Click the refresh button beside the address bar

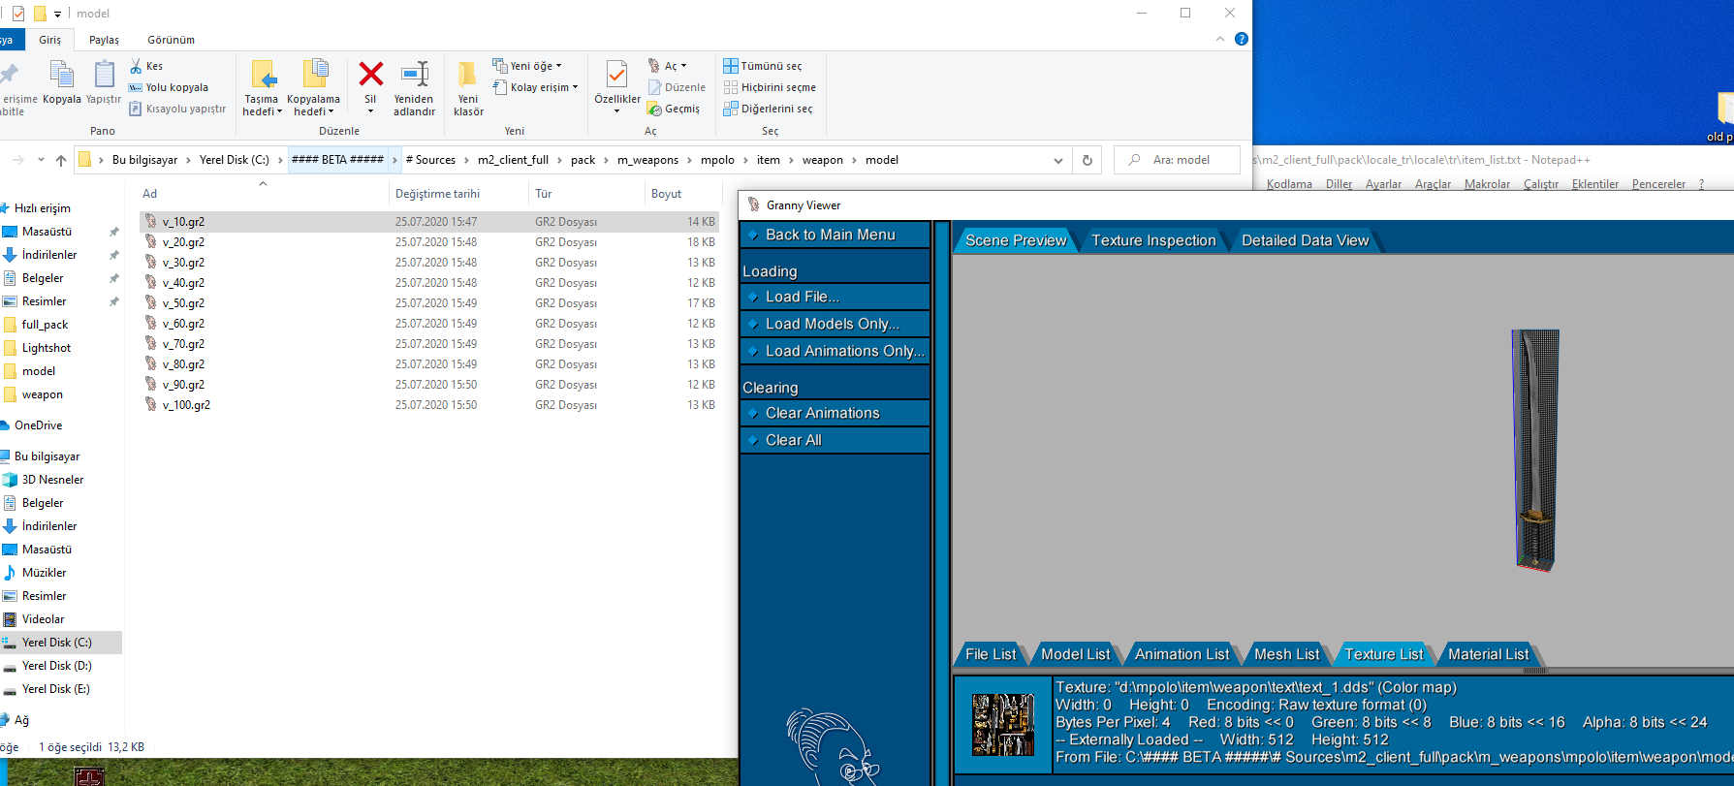pos(1088,160)
